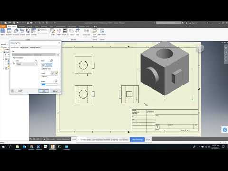
Task: Open the Annotate ribbon tab
Action: (22, 26)
